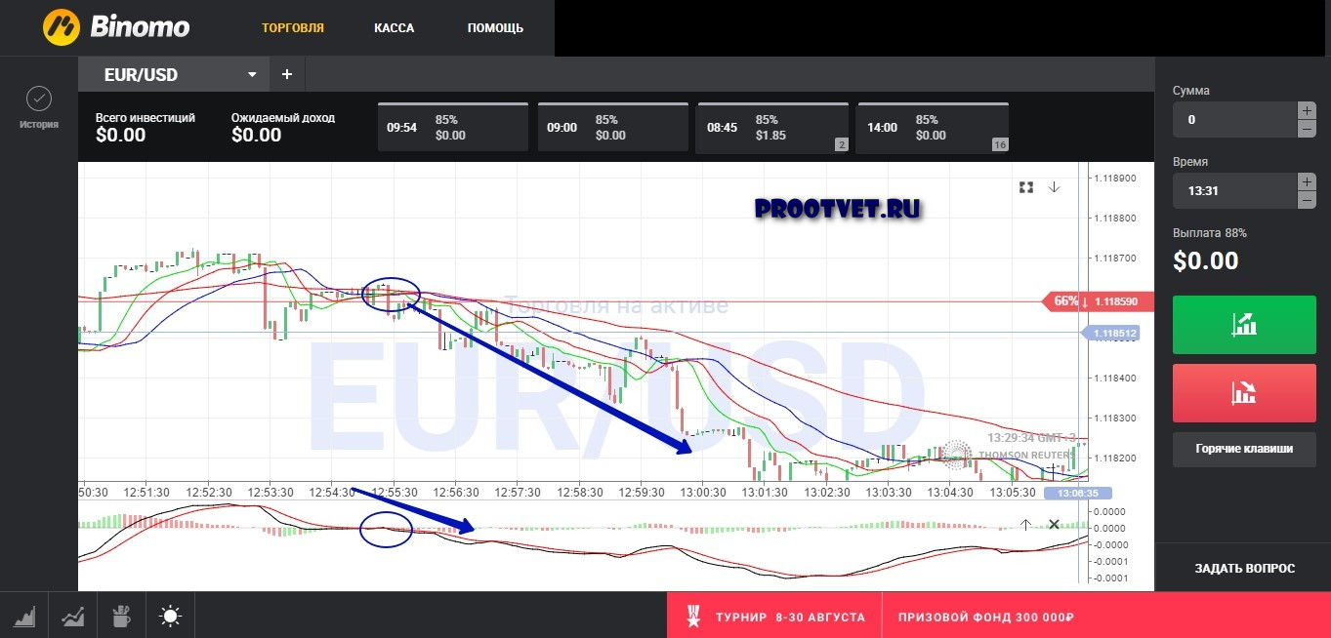Open the История trade history panel
Image resolution: width=1331 pixels, height=638 pixels.
39,108
